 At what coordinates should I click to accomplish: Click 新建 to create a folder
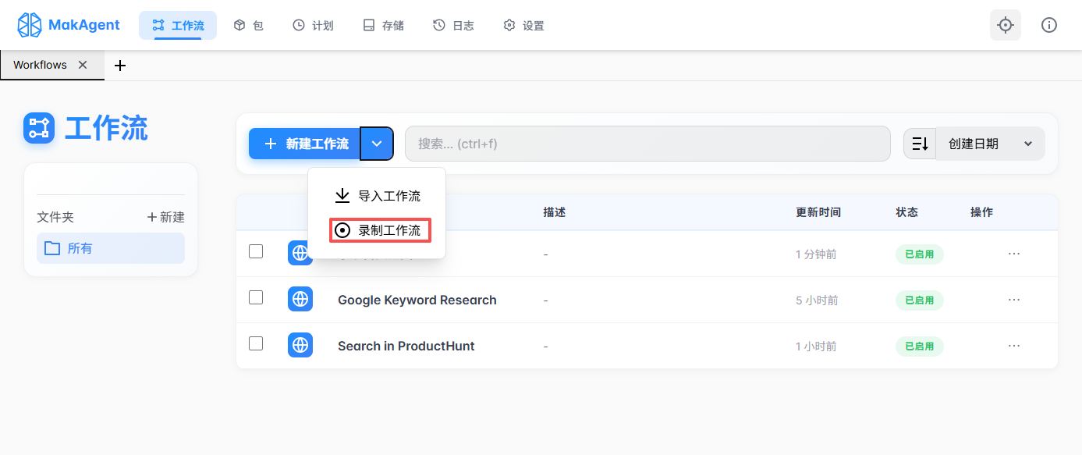coord(165,216)
